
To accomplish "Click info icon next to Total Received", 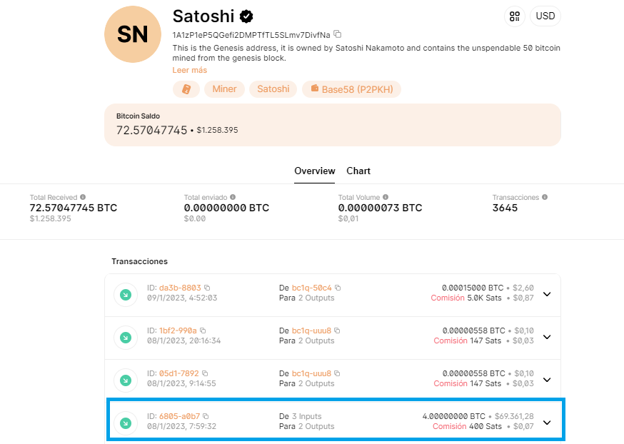I will tap(83, 197).
